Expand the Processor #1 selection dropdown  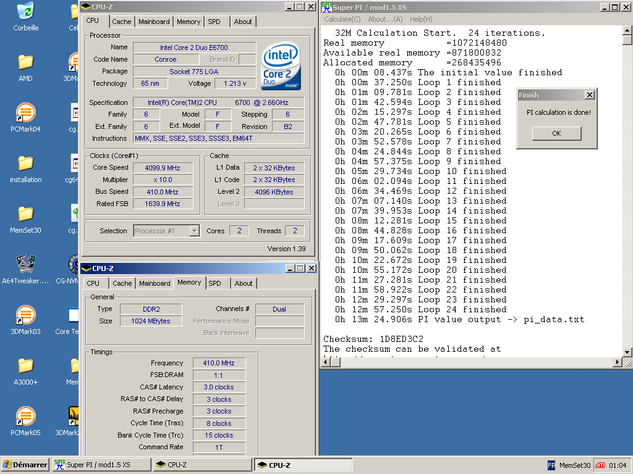[x=195, y=231]
